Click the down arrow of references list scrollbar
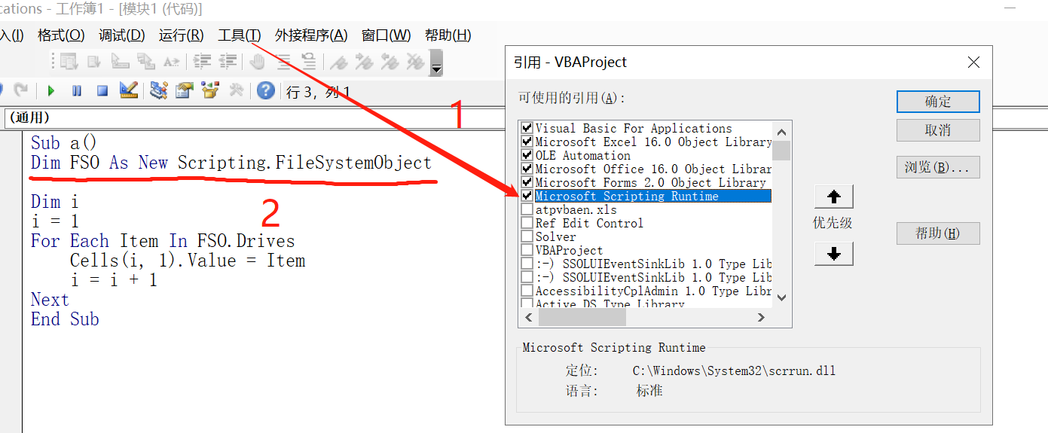The height and width of the screenshot is (433, 1048). pos(781,297)
